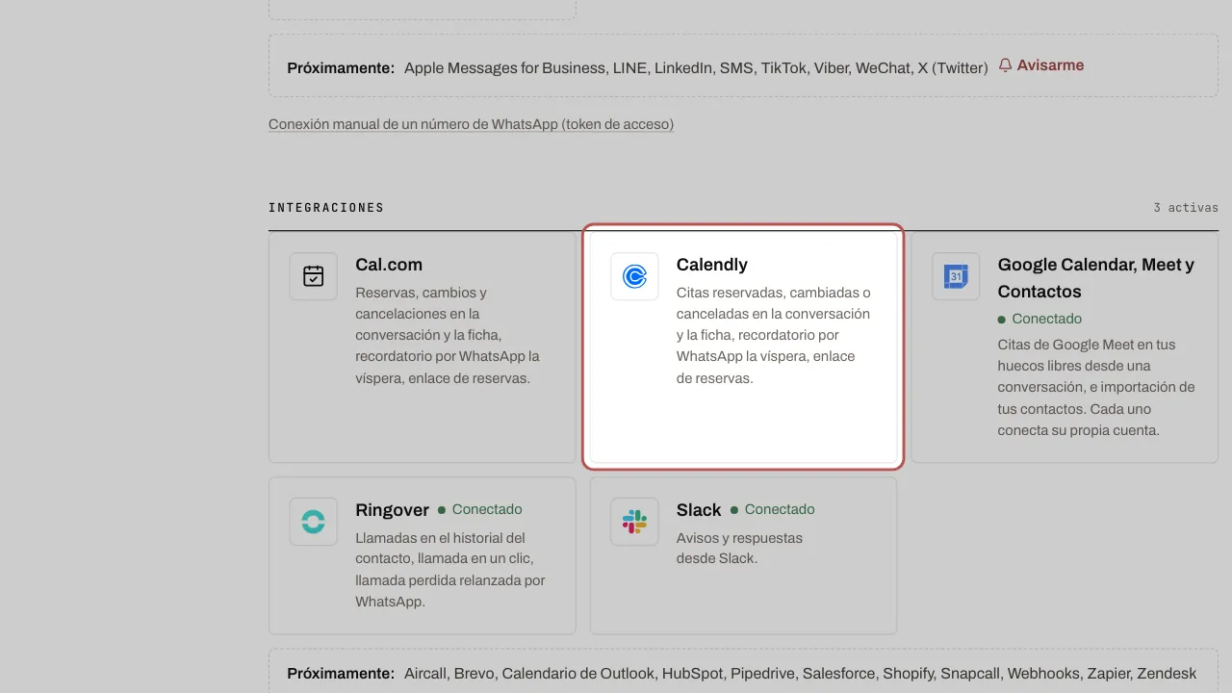Click the Avisarme bell icon
Image resolution: width=1232 pixels, height=693 pixels.
1005,65
